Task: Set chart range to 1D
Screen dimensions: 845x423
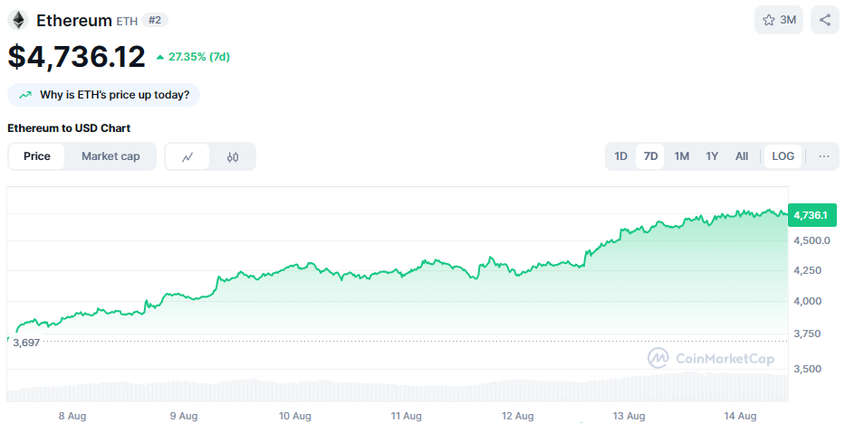Action: click(x=620, y=156)
